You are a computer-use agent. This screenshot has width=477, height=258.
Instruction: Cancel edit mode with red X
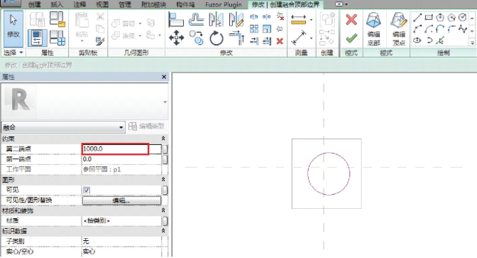pos(351,20)
